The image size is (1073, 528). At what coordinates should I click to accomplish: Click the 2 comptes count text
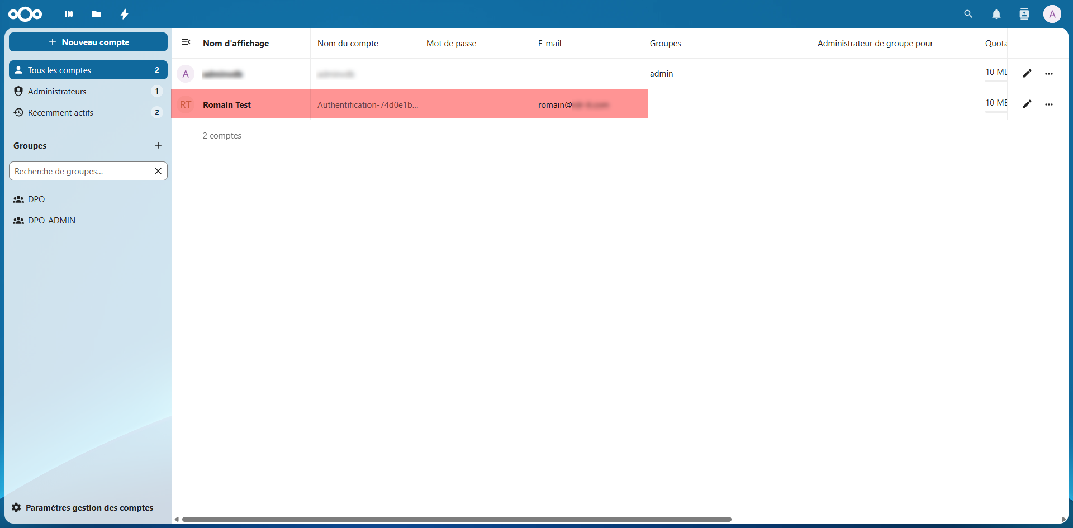pos(222,135)
